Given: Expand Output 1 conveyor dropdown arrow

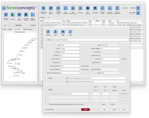Looking at the screenshot, I should point(90,94).
